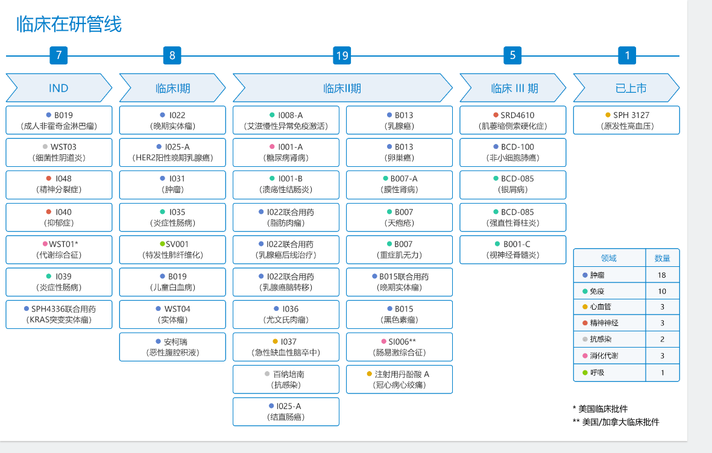Click the I040 抑郁症 card
Image resolution: width=712 pixels, height=453 pixels.
click(59, 217)
